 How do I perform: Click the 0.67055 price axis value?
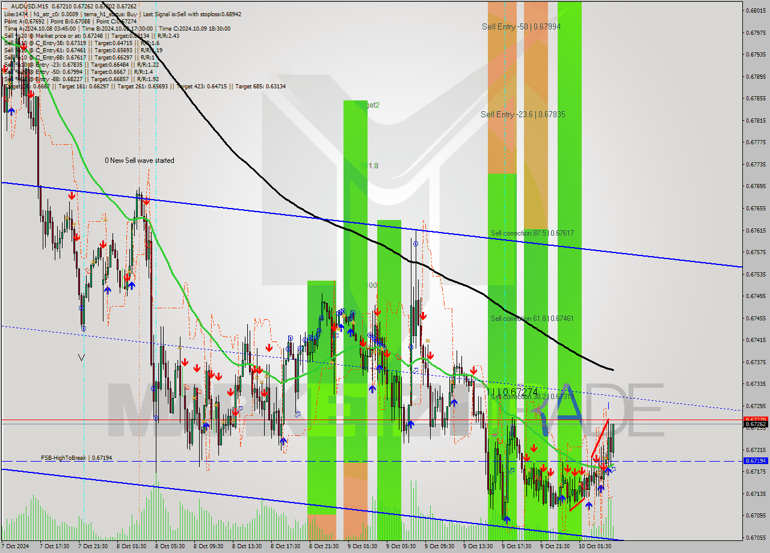[x=756, y=537]
